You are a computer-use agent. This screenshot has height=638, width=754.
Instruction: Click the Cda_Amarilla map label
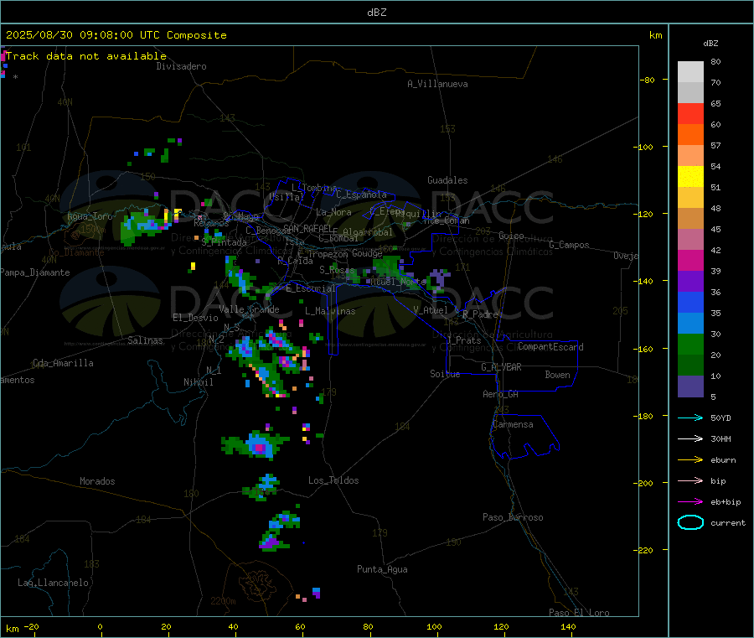(63, 363)
